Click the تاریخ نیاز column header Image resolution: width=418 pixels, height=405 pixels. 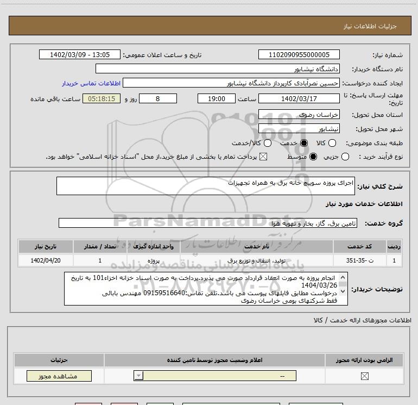(x=46, y=246)
